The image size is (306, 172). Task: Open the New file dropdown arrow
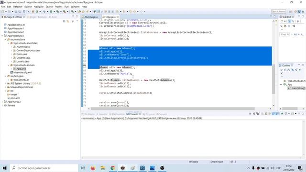pyautogui.click(x=6, y=11)
